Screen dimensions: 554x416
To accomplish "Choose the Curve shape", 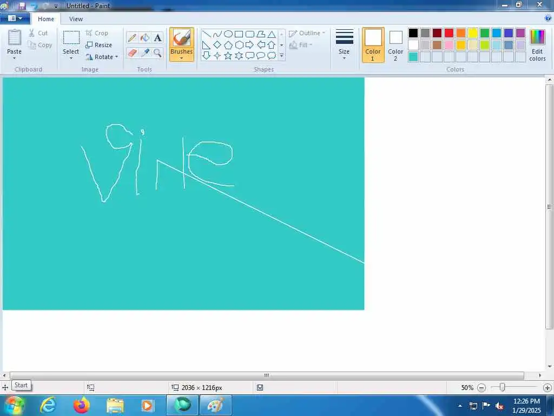I will coord(217,34).
